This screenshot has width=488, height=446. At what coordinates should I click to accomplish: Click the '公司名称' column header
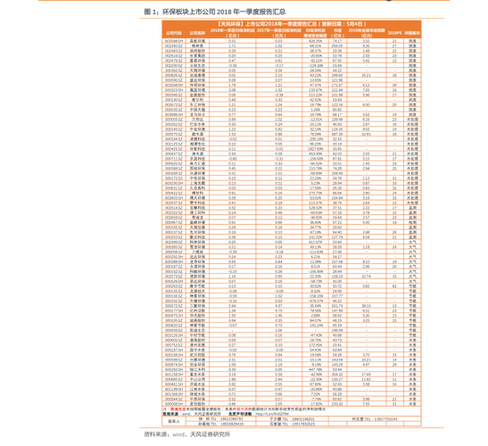[197, 33]
